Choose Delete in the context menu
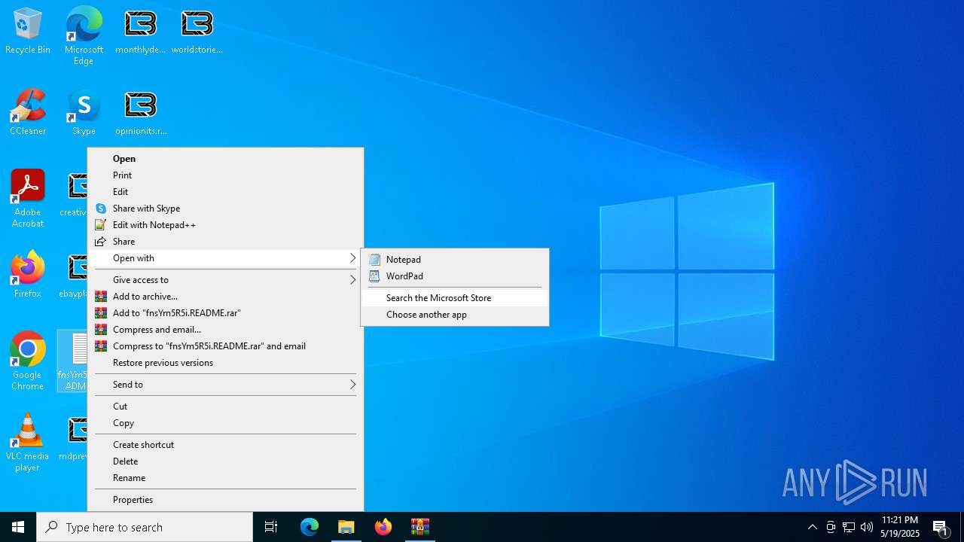The height and width of the screenshot is (542, 964). point(225,461)
